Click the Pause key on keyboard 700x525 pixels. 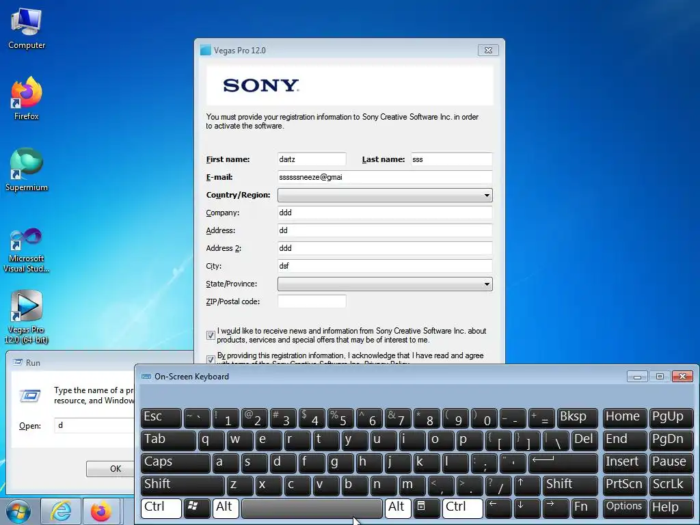671,463
